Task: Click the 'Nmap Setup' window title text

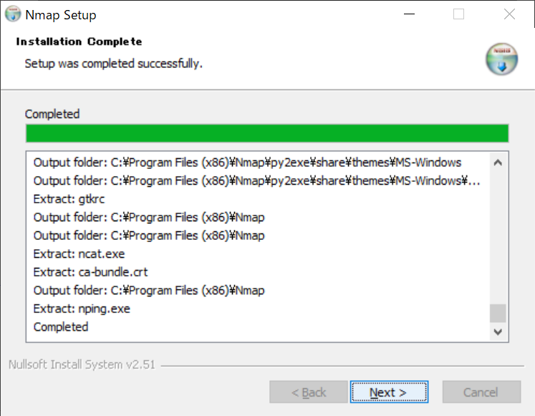Action: coord(60,15)
